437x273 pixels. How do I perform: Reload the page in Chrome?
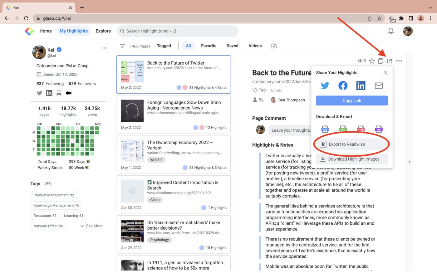26,18
